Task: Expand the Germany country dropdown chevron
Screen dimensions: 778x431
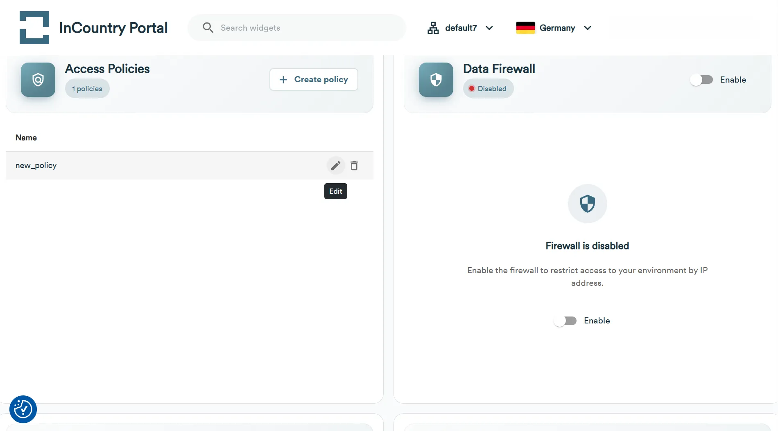Action: (x=588, y=28)
